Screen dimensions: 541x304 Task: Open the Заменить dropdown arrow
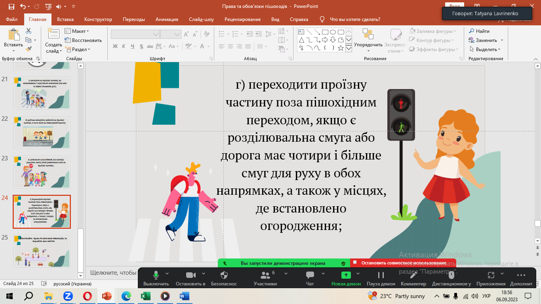coord(502,40)
